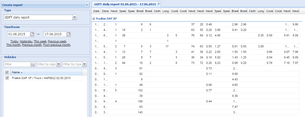Open the start date calendar picker
The width and height of the screenshot is (305, 117).
pos(32,34)
